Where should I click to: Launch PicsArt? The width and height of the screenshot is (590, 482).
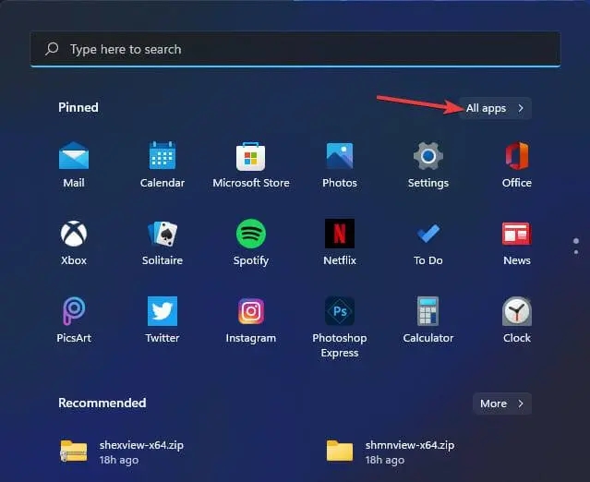click(74, 320)
